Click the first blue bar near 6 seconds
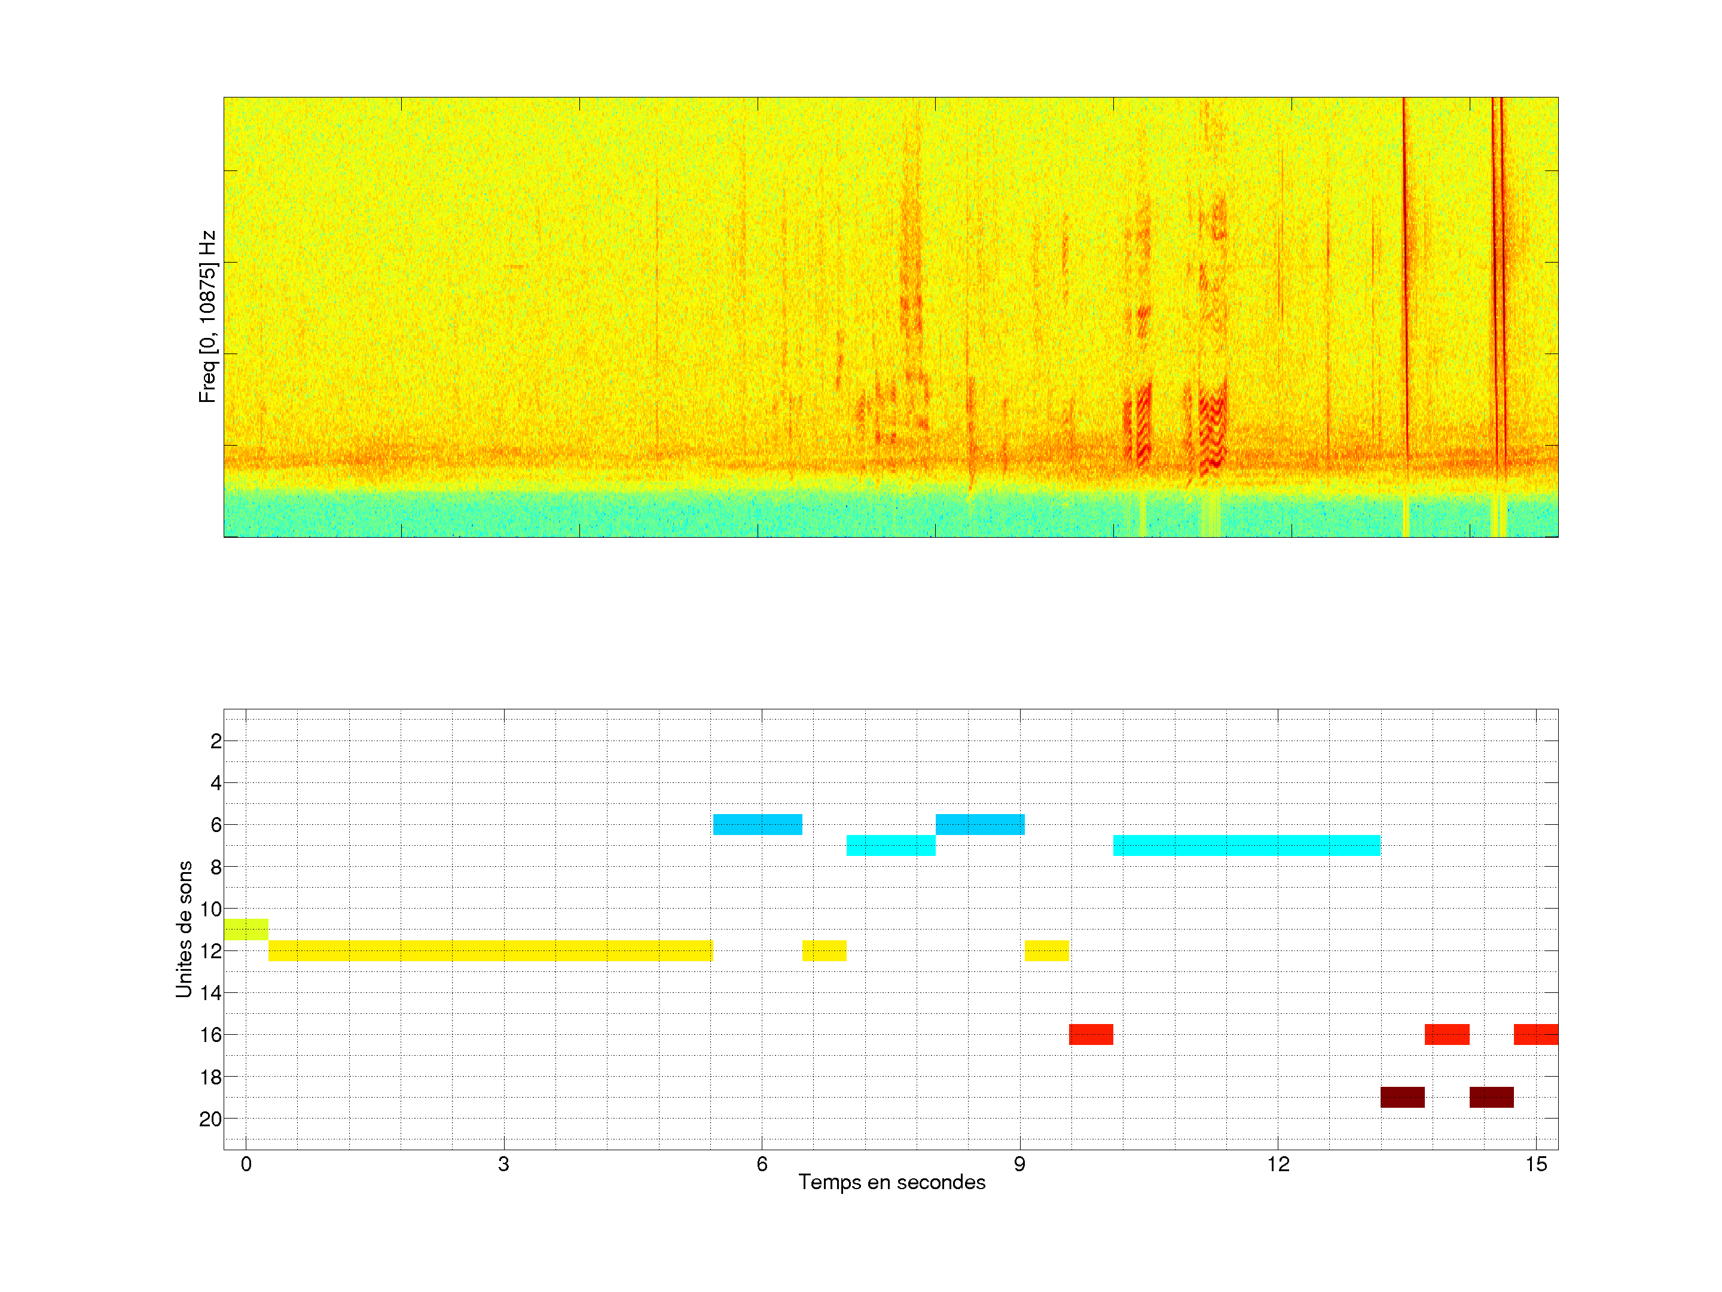 [x=757, y=824]
